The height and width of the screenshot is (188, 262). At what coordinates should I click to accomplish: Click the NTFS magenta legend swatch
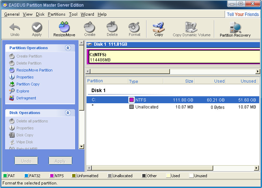click(52, 176)
